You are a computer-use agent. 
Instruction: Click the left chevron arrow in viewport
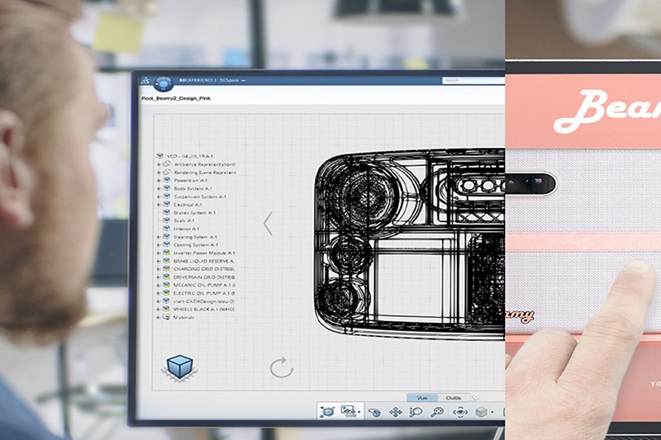(x=268, y=223)
